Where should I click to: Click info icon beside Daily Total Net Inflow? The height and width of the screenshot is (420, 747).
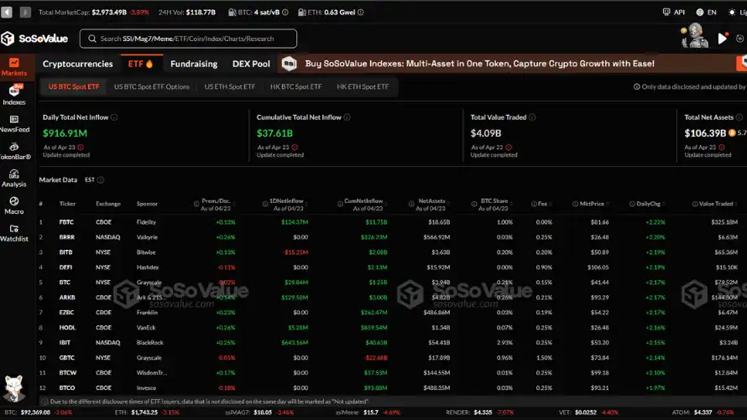[x=114, y=117]
